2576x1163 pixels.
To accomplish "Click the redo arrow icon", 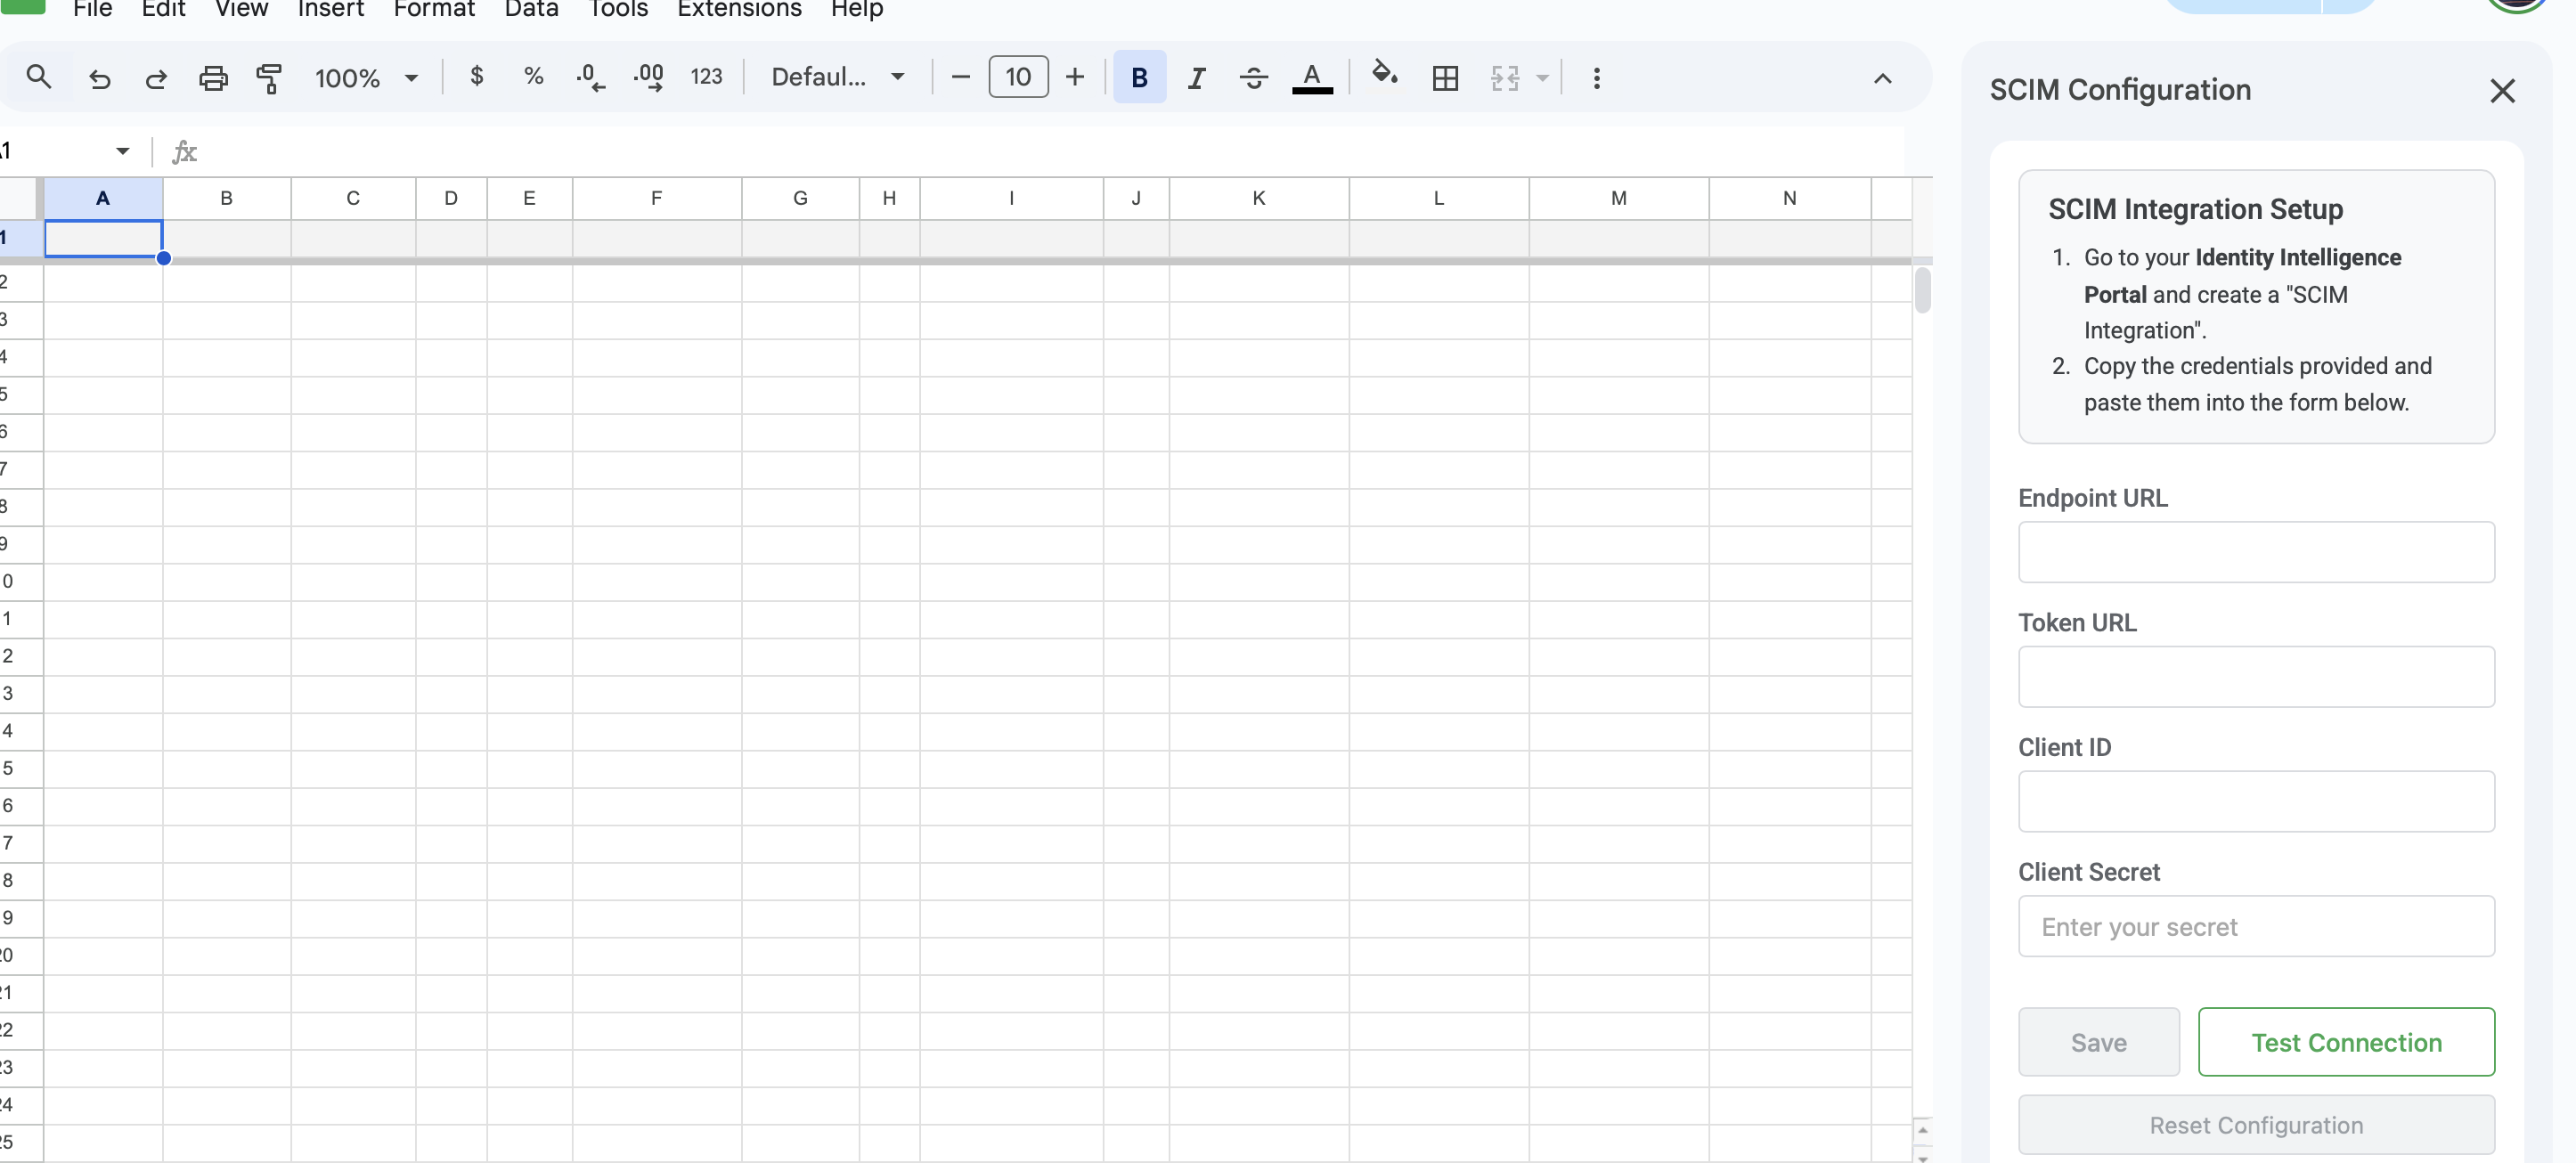I will [x=155, y=77].
